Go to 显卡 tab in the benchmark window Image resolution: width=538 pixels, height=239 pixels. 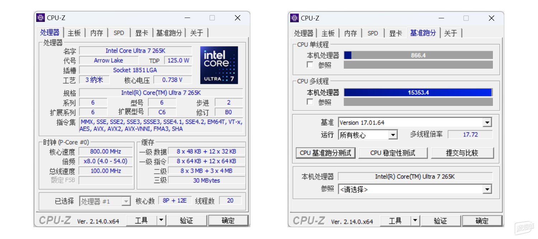[x=395, y=33]
